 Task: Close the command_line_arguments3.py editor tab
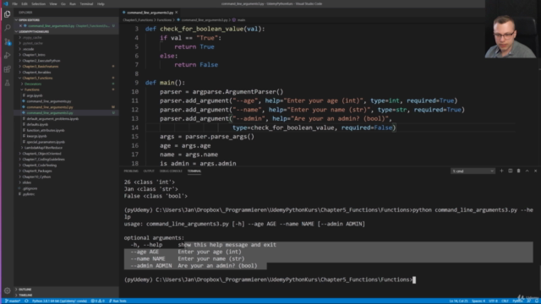[177, 13]
